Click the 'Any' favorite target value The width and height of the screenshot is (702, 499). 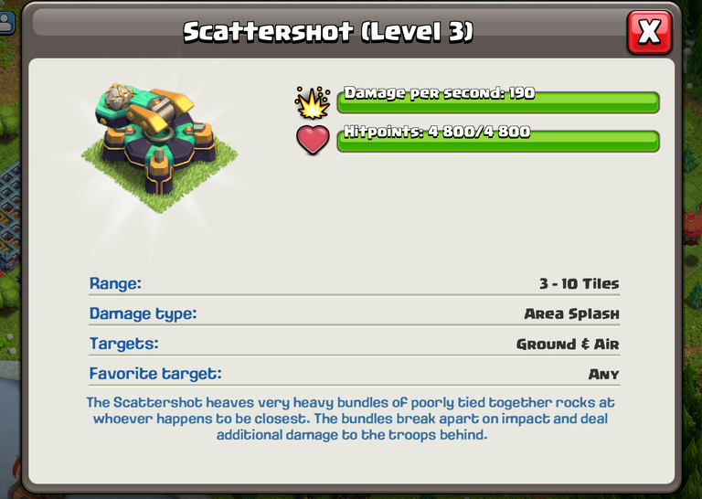603,374
